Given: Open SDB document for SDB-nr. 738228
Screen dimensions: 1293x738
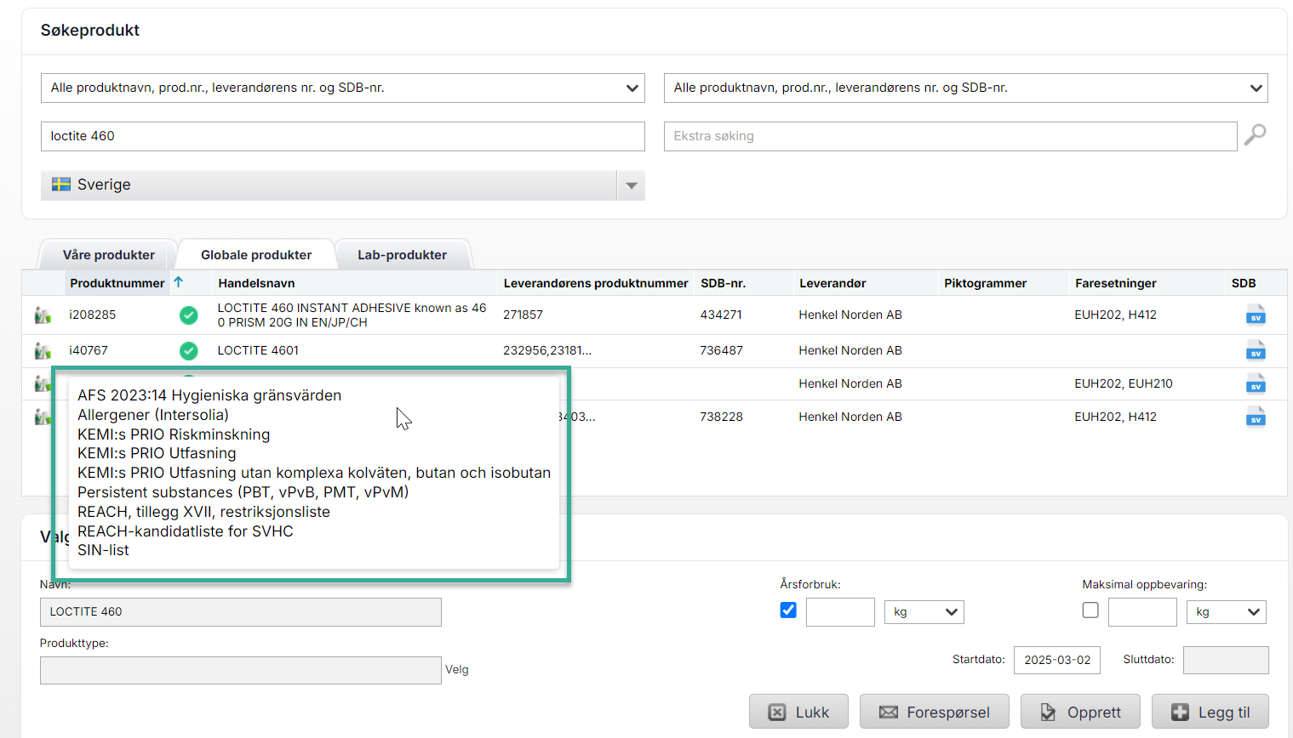Looking at the screenshot, I should [1256, 417].
